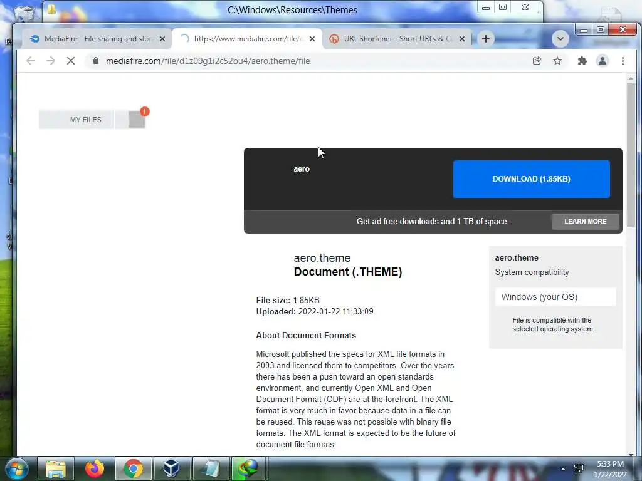Click LEARN MORE about ad free downloads
642x481 pixels.
pos(585,221)
